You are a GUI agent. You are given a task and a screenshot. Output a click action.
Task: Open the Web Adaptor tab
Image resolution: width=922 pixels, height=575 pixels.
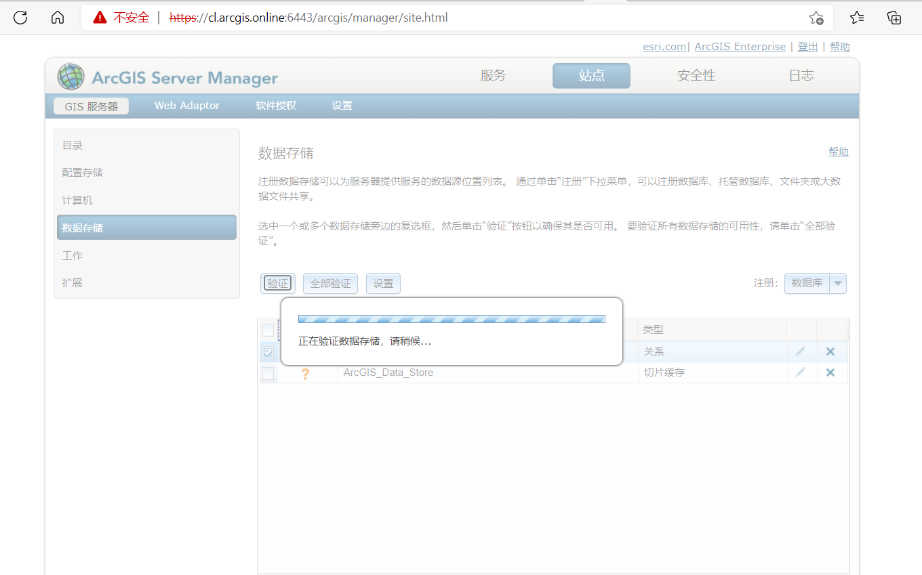[186, 106]
